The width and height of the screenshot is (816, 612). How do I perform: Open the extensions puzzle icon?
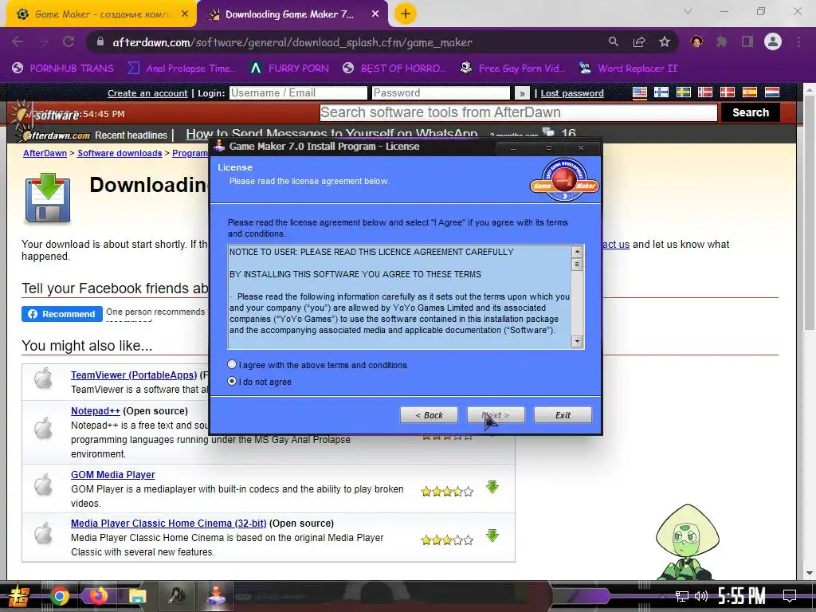(x=722, y=42)
